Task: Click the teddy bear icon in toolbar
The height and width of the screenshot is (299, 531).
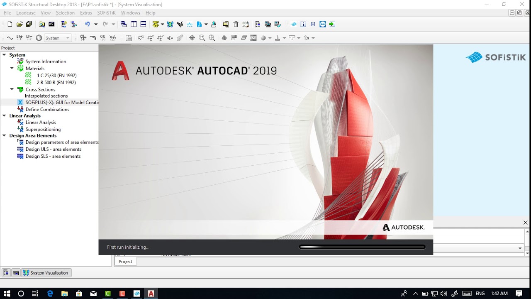Action: [156, 24]
